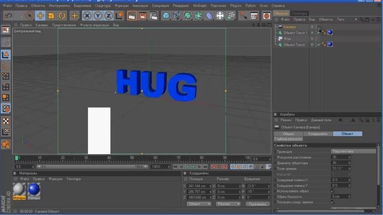Click the green timeline playhead at frame 0

click(x=17, y=158)
